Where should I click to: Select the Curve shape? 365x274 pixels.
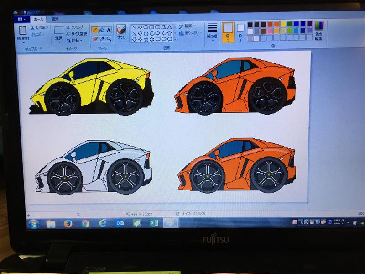pos(140,27)
